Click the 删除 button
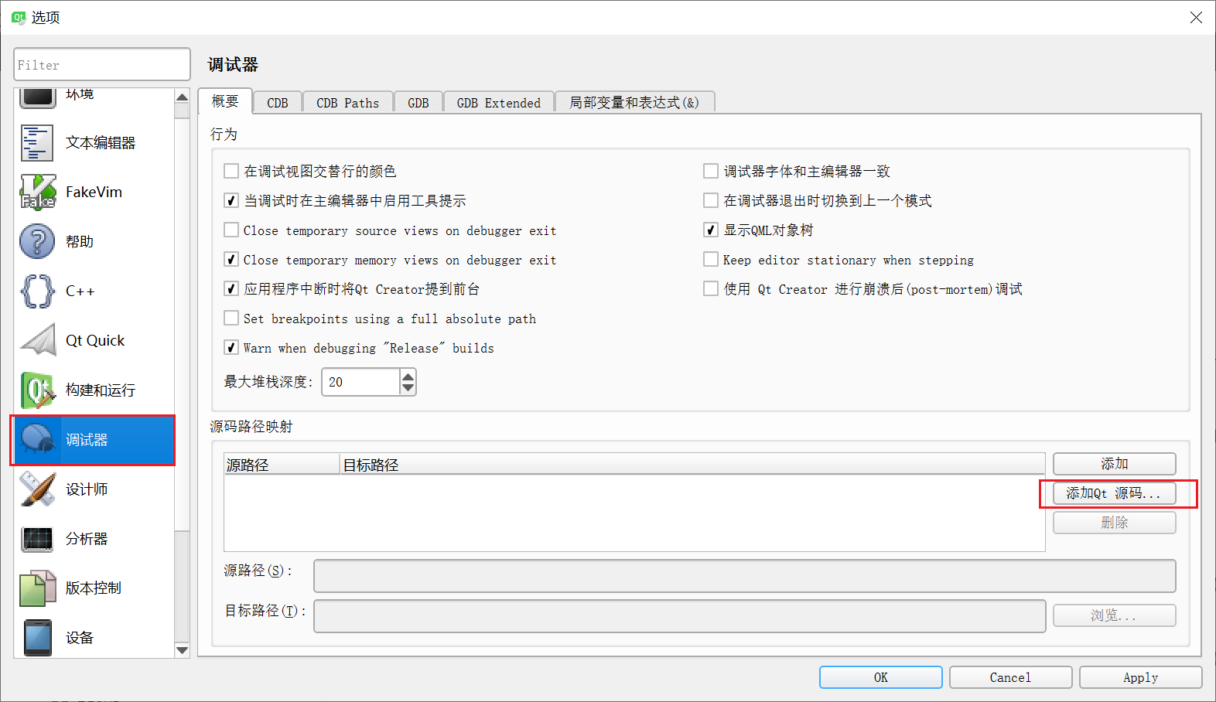Viewport: 1216px width, 702px height. (x=1114, y=523)
